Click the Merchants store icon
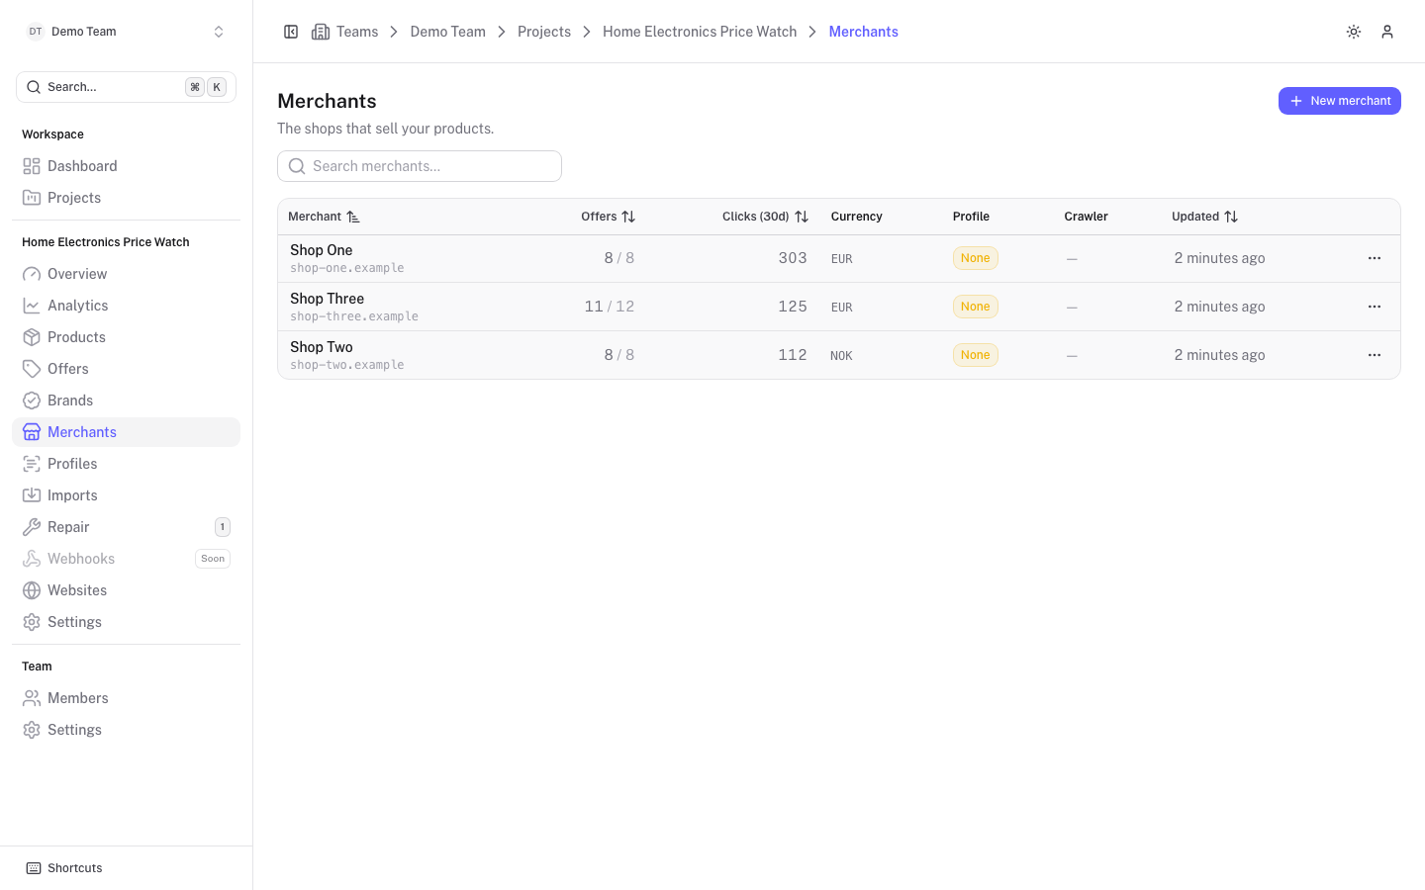This screenshot has width=1425, height=890. [x=32, y=432]
